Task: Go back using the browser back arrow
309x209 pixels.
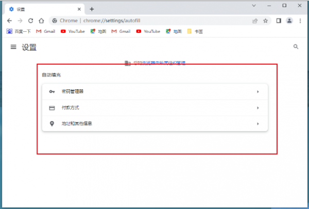Action: 9,21
